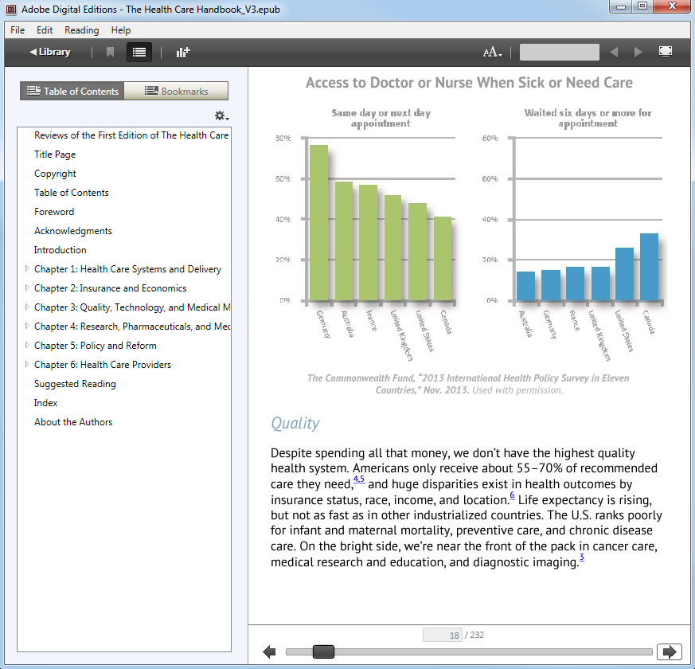This screenshot has width=695, height=669.
Task: Expand Chapter 6: Health Care Providers
Action: (28, 365)
